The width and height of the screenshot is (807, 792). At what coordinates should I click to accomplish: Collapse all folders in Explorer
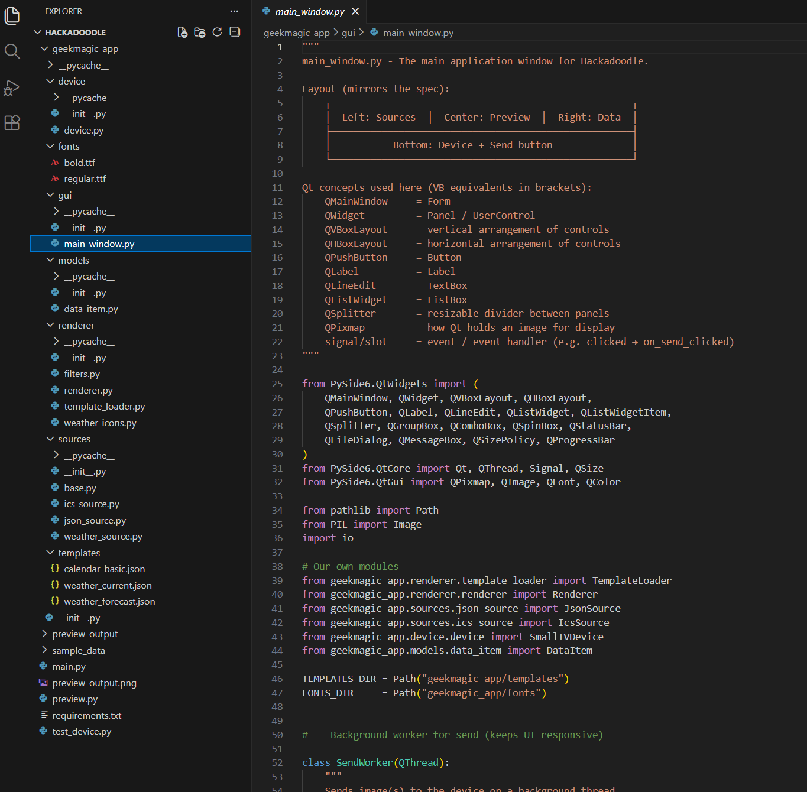coord(235,33)
